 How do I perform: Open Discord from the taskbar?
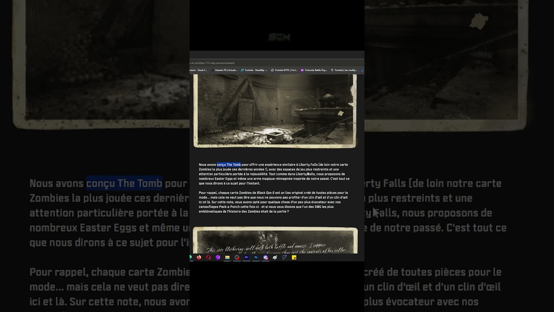(x=265, y=257)
